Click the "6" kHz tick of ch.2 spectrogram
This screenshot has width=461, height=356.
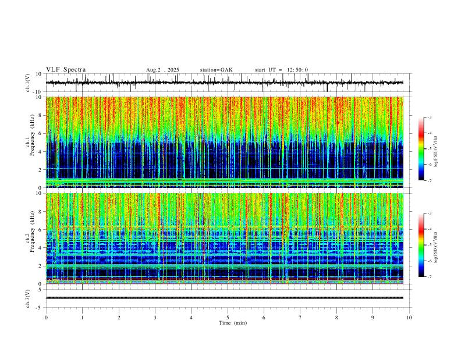[x=41, y=229]
